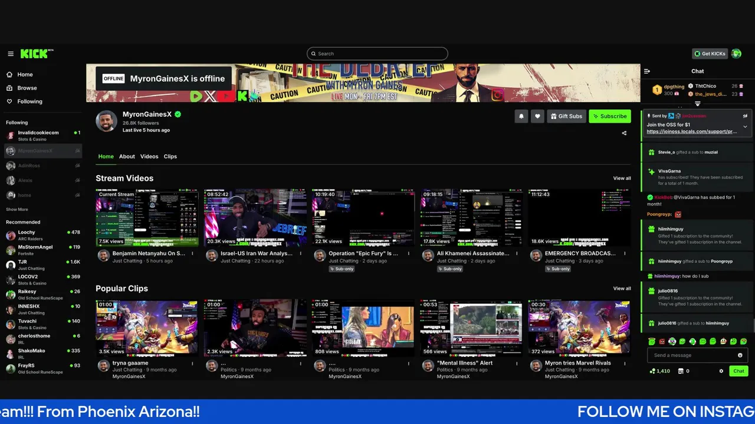Click dpgthing top gifter name

click(x=674, y=87)
